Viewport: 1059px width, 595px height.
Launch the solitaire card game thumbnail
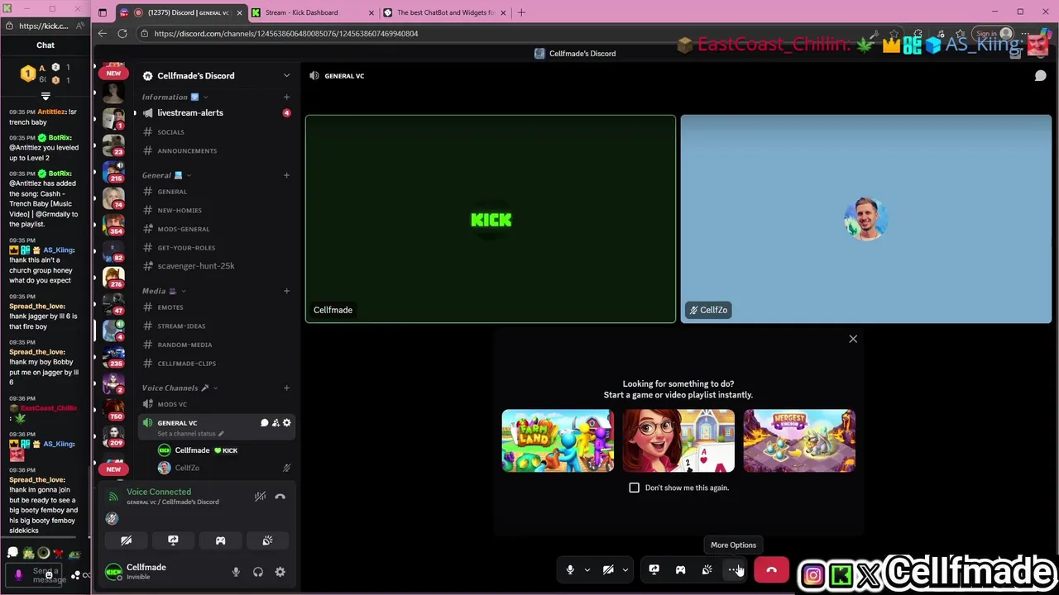tap(678, 440)
